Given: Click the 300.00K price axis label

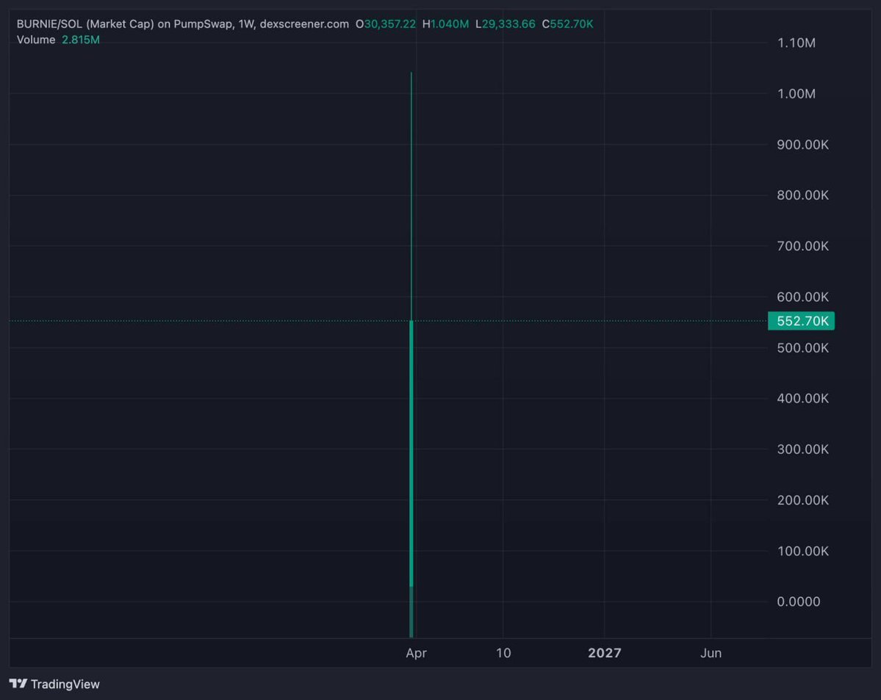Looking at the screenshot, I should point(802,449).
